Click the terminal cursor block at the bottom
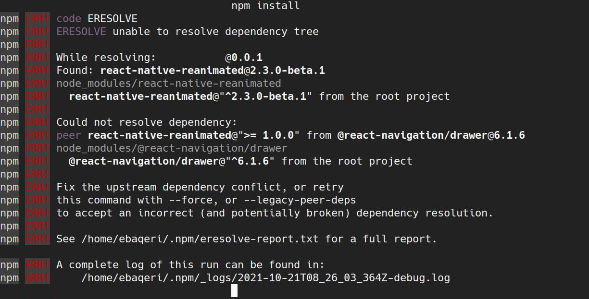Image resolution: width=589 pixels, height=299 pixels. click(x=234, y=291)
